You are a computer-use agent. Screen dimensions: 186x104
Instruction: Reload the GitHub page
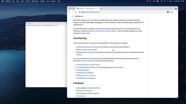(x=75, y=12)
